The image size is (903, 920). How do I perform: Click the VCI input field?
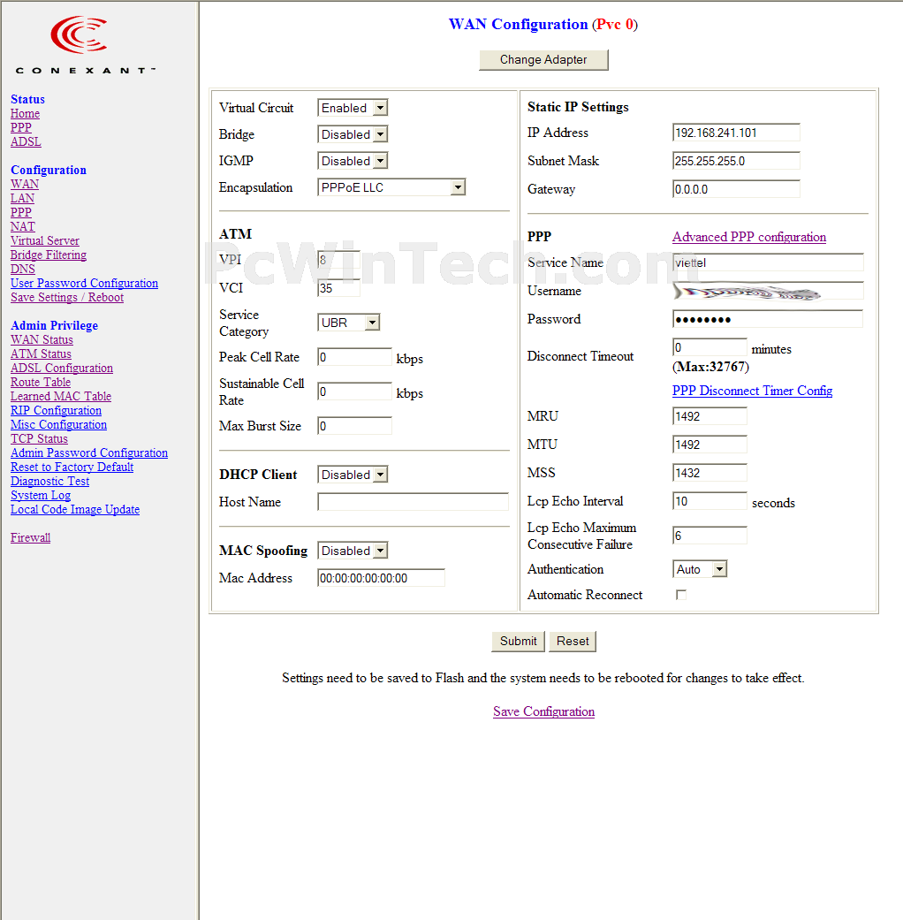(338, 288)
